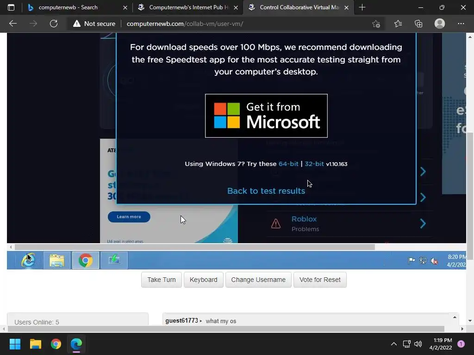Add this page to favorites star-plus icon

pos(376,24)
